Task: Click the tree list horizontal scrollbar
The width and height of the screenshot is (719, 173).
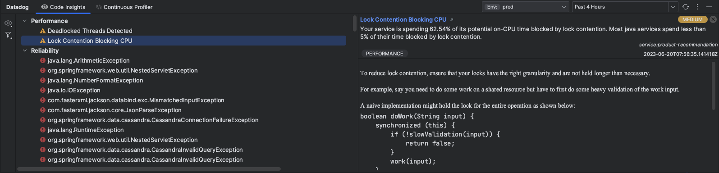Action: pos(149,169)
